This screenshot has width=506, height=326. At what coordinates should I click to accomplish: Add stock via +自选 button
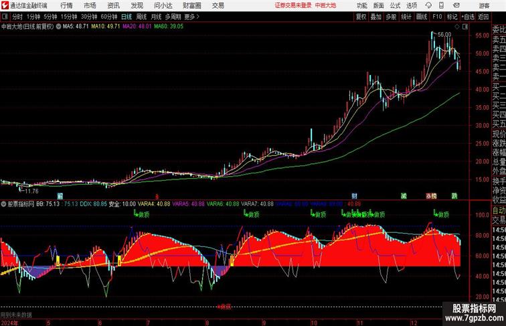click(468, 17)
